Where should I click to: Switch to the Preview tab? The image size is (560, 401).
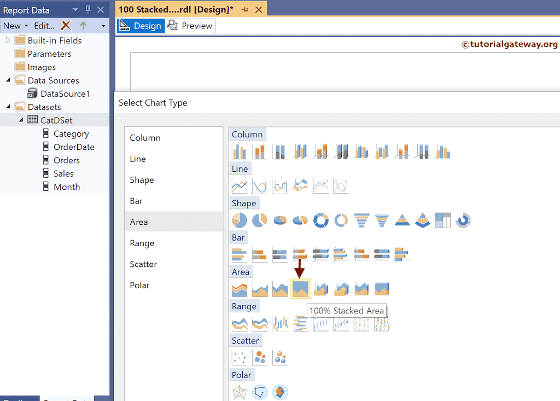(x=190, y=26)
